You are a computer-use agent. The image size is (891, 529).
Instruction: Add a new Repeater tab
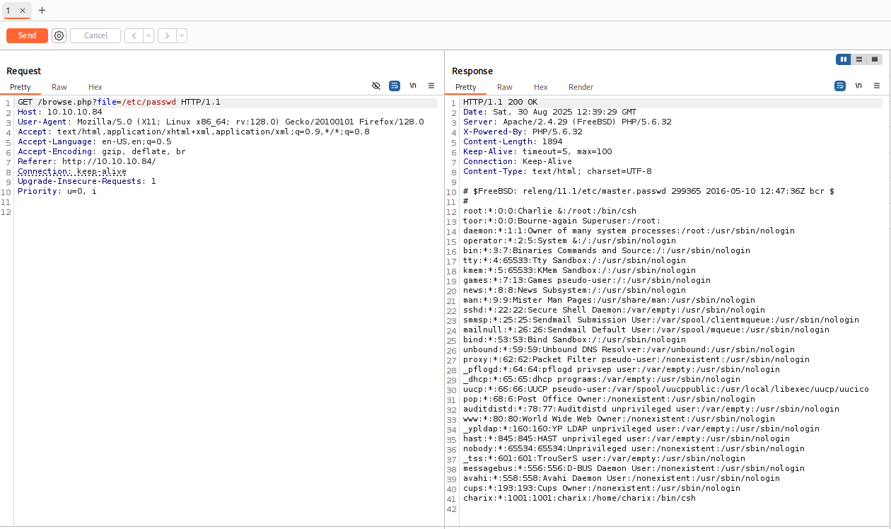[42, 11]
